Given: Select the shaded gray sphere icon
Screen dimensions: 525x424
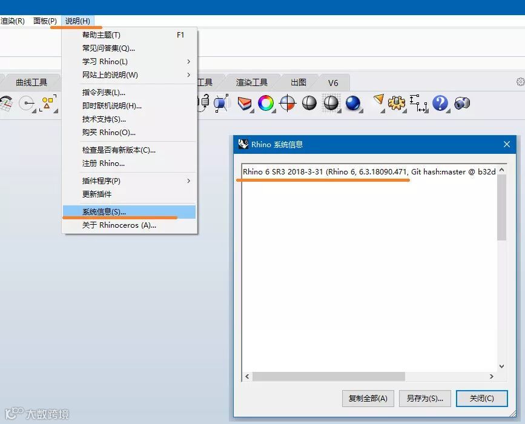Looking at the screenshot, I should pos(309,103).
